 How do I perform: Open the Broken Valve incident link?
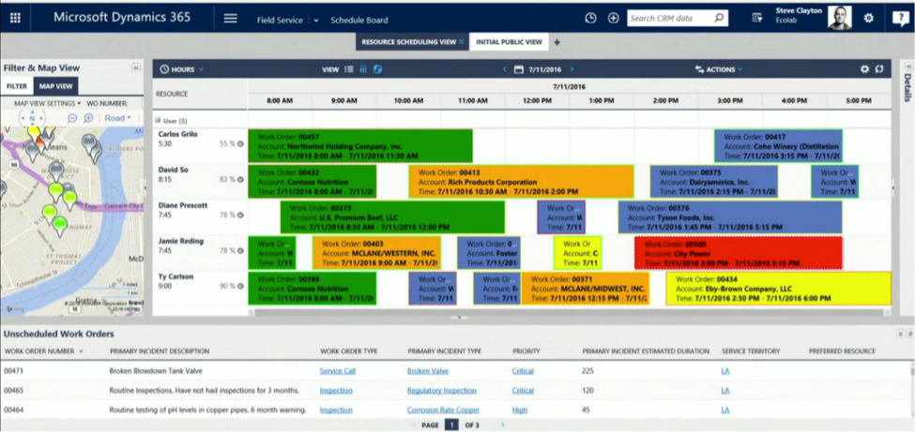coord(427,371)
